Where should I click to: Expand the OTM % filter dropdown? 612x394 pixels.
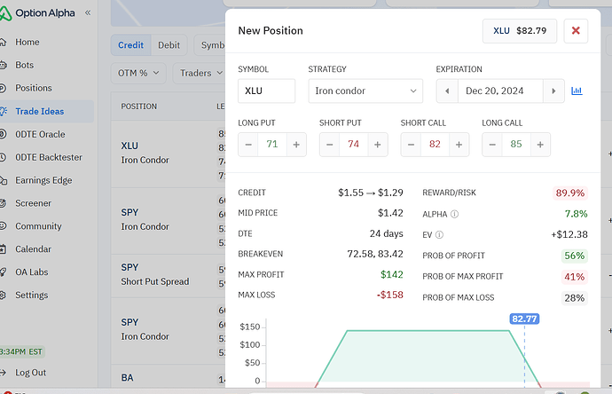(x=140, y=73)
